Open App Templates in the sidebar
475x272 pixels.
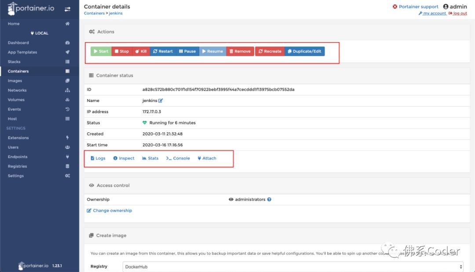[x=22, y=52]
